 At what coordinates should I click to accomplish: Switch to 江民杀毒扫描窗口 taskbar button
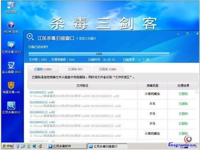[x=108, y=146]
